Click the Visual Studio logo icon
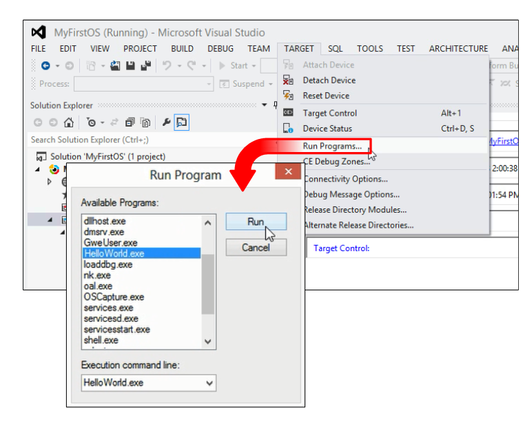 39,32
